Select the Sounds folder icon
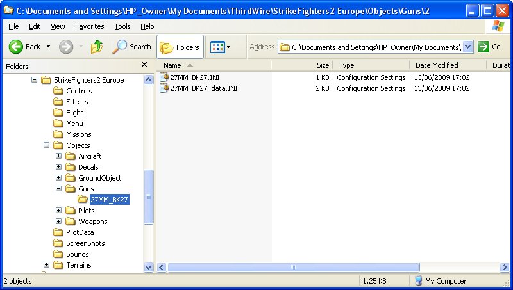The width and height of the screenshot is (513, 290). (58, 254)
